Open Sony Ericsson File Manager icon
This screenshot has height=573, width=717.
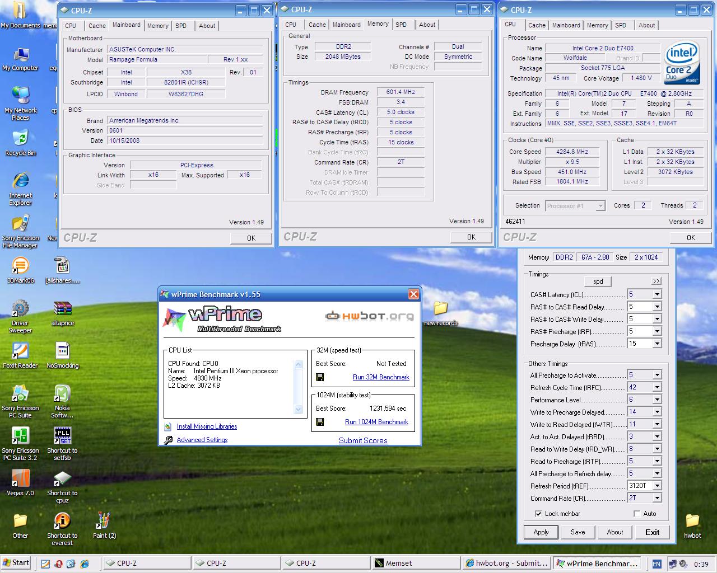point(20,232)
